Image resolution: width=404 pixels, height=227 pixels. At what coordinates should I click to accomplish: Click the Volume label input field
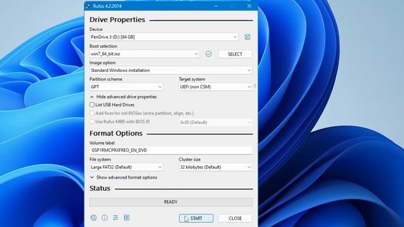[171, 150]
